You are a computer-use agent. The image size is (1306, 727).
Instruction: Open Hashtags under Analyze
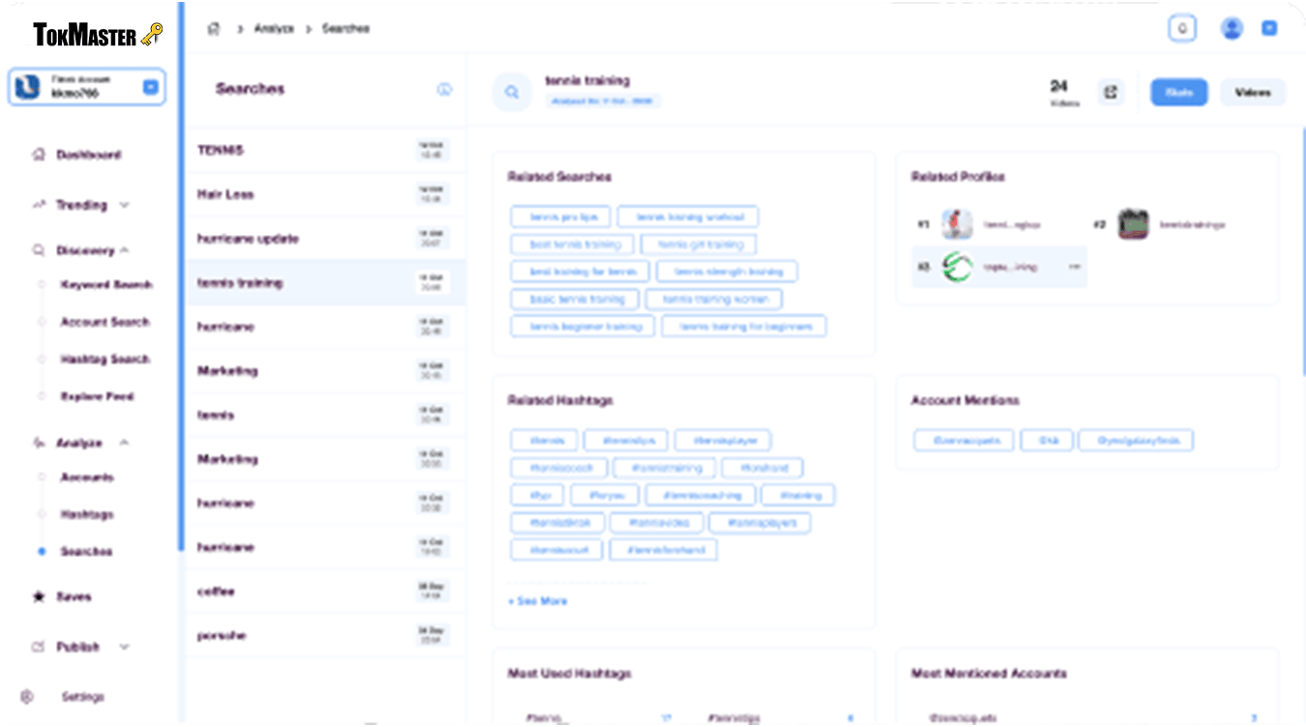pos(87,514)
